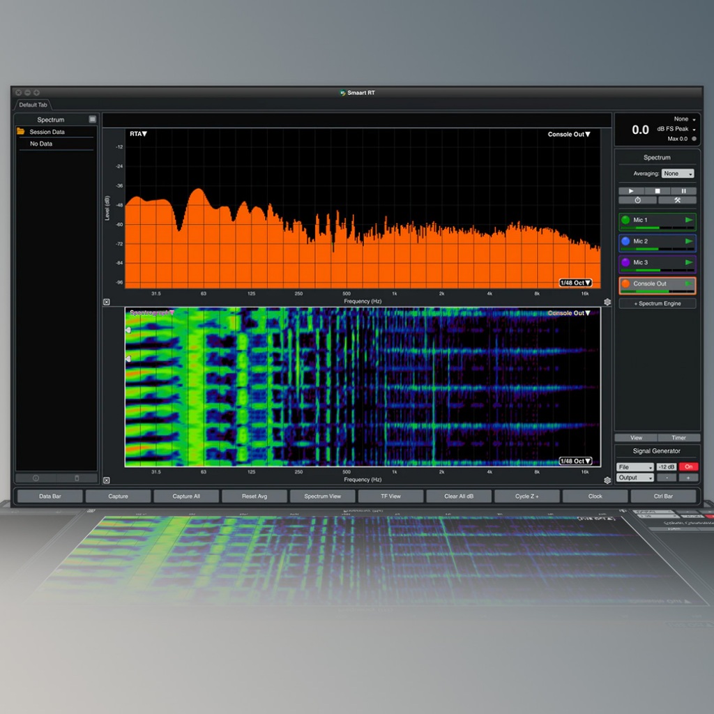Screen dimensions: 714x714
Task: Open the spectrograph gear settings
Action: coord(607,480)
